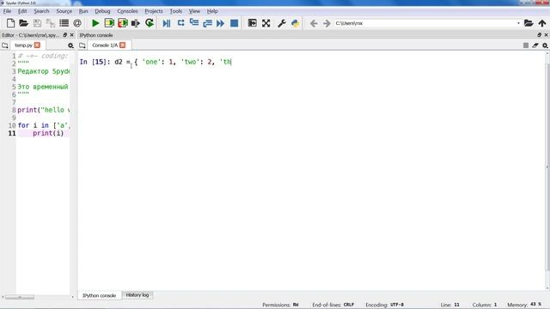Start debugging with the Debug file icon

[x=167, y=23]
